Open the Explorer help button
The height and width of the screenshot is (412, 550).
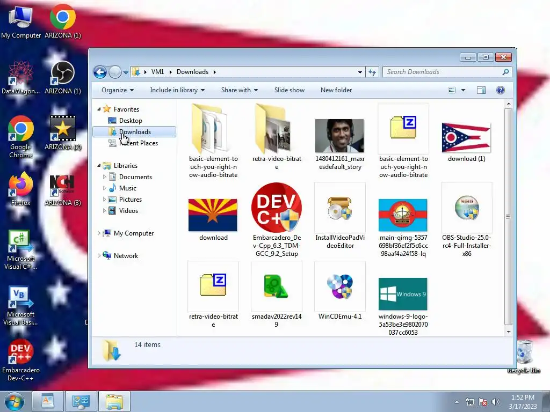click(501, 90)
